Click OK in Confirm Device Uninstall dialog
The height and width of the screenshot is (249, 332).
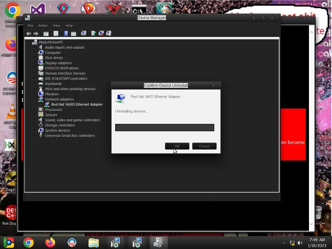[177, 146]
